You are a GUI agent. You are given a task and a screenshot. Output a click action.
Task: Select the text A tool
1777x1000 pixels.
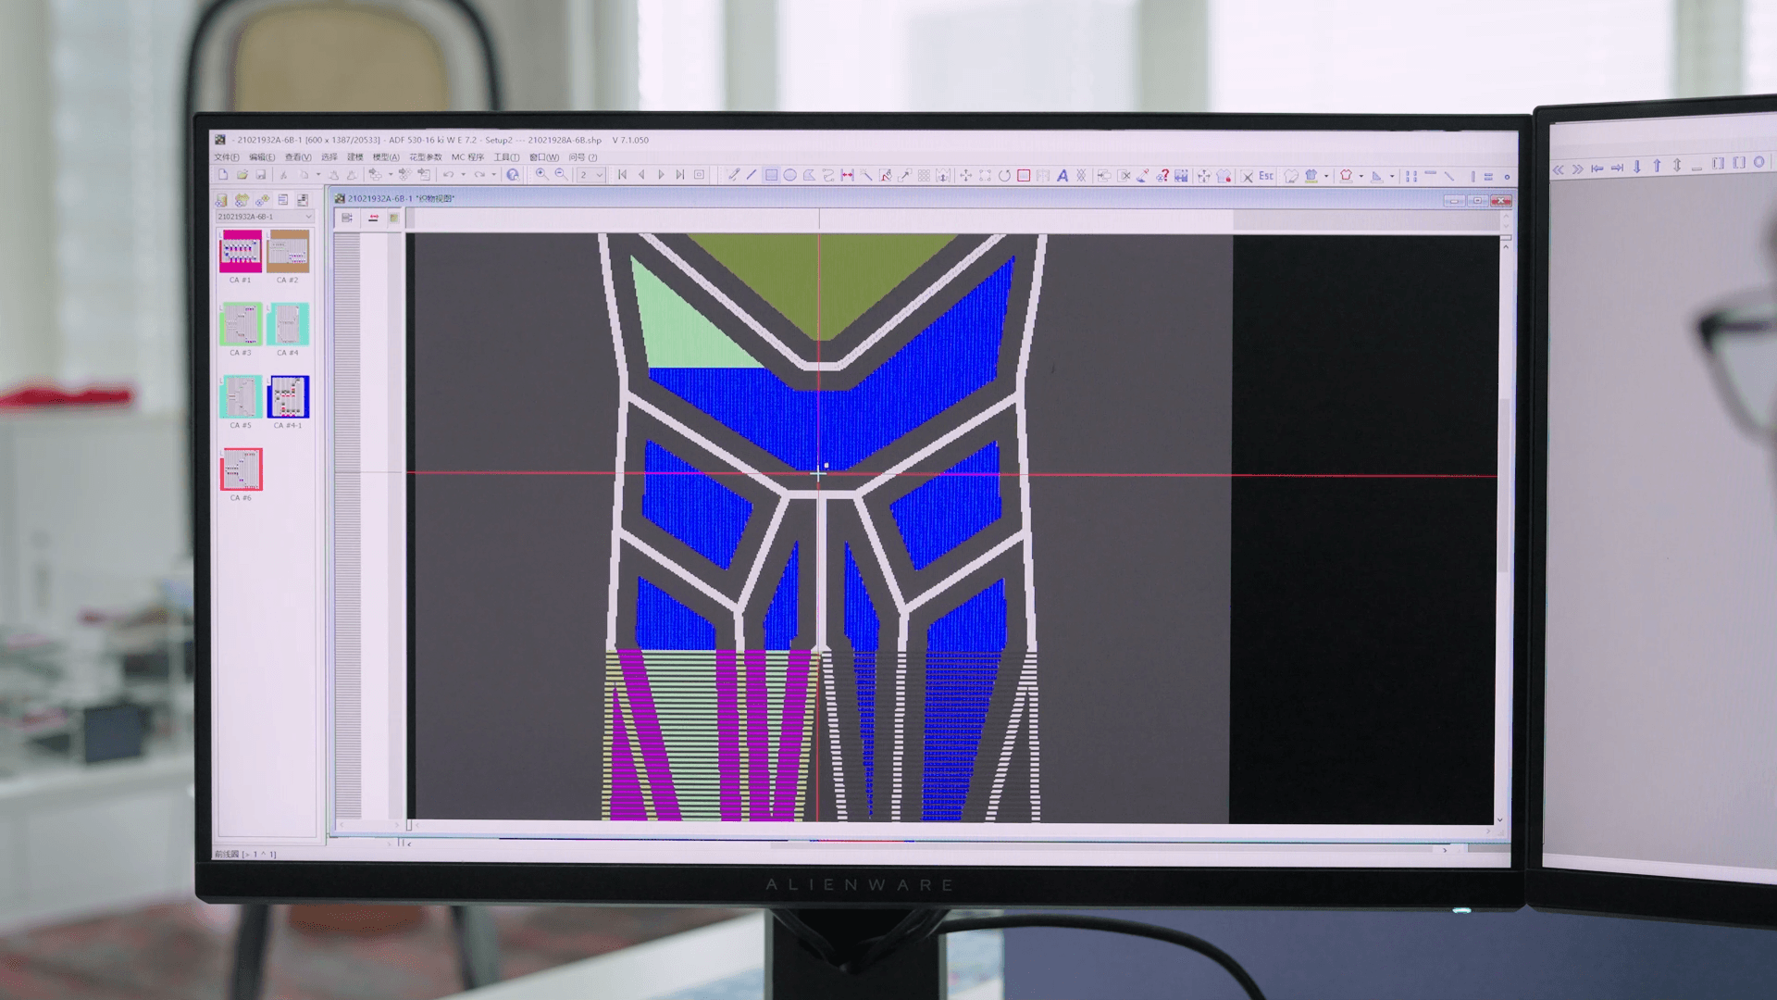[1062, 176]
